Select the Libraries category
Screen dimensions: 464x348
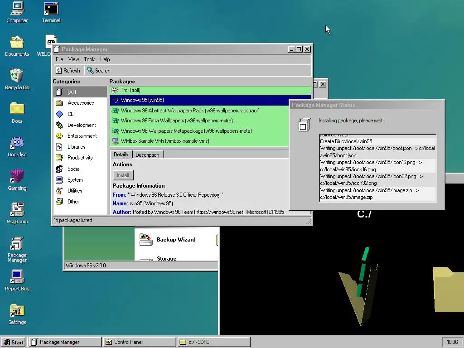80,147
